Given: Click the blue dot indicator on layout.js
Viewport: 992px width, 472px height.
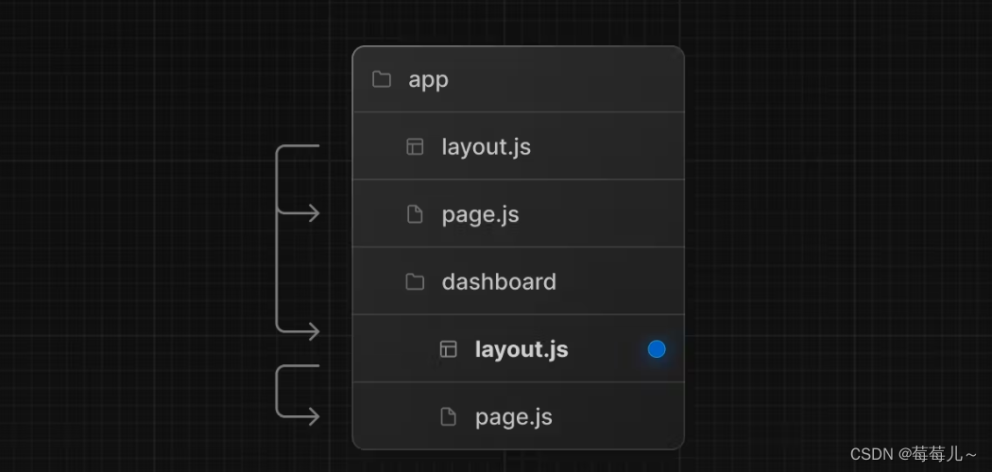Looking at the screenshot, I should tap(657, 348).
